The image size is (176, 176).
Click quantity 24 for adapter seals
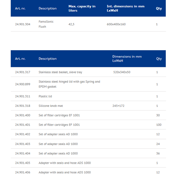(158, 144)
